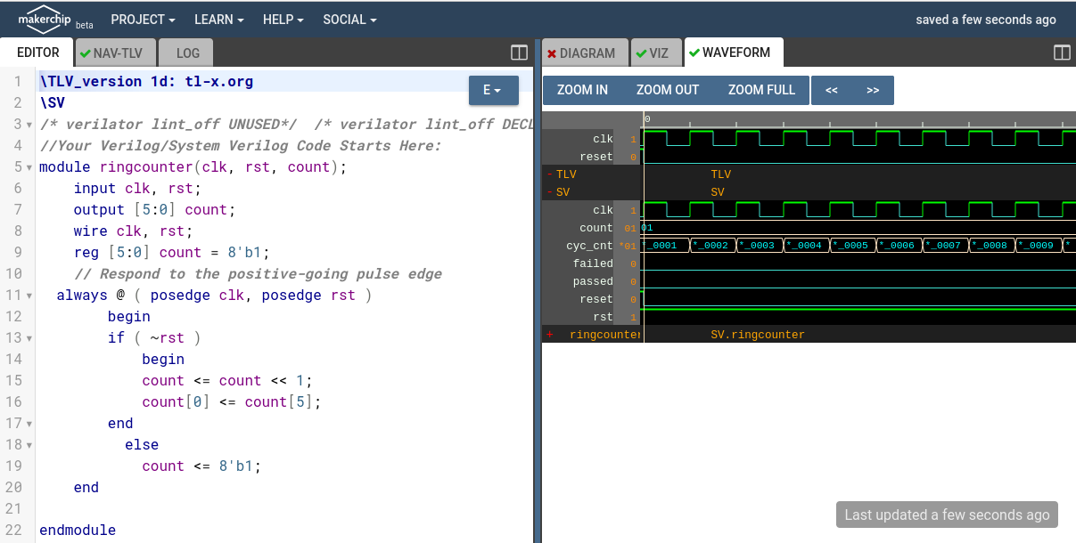
Task: Switch to the LOG tab
Action: tap(185, 53)
